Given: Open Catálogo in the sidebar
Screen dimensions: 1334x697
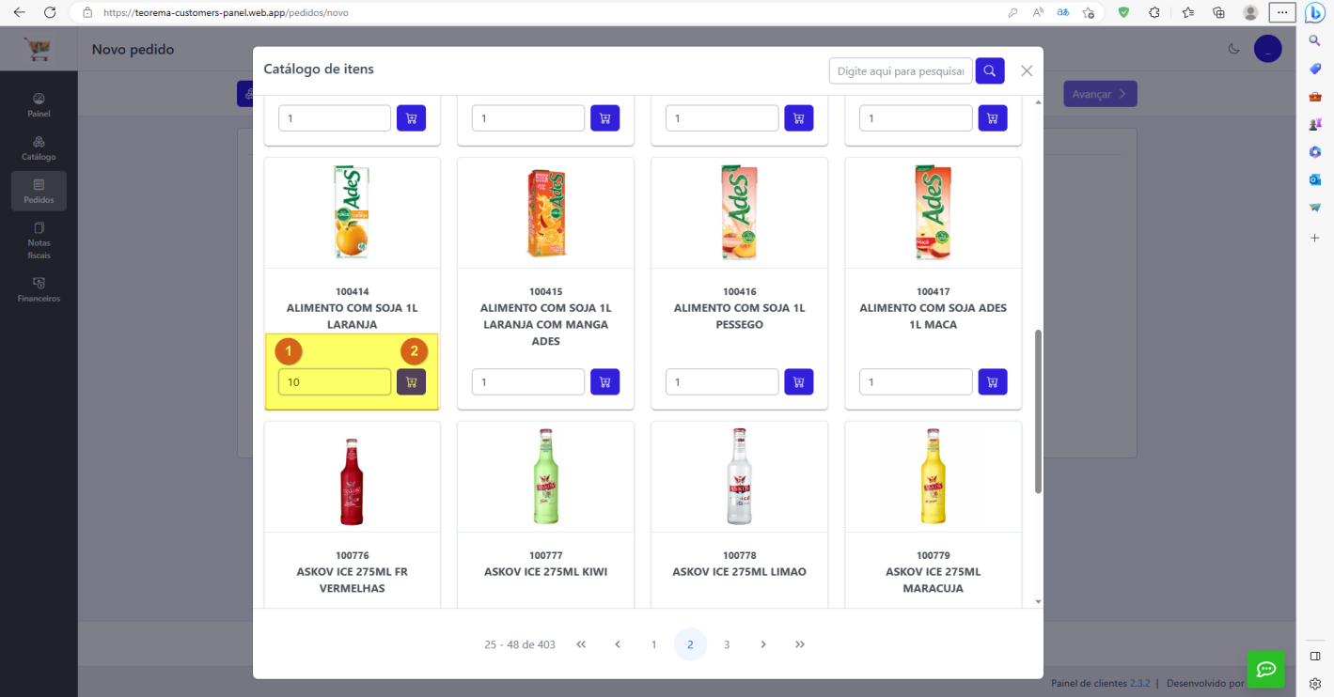Looking at the screenshot, I should click(39, 148).
